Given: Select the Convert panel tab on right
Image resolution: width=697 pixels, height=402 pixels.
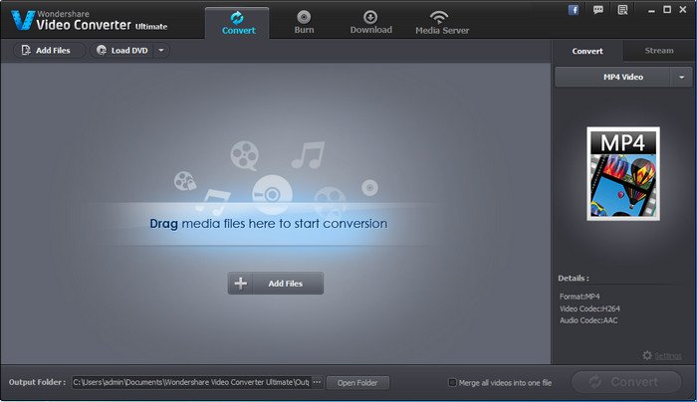Looking at the screenshot, I should click(x=587, y=51).
